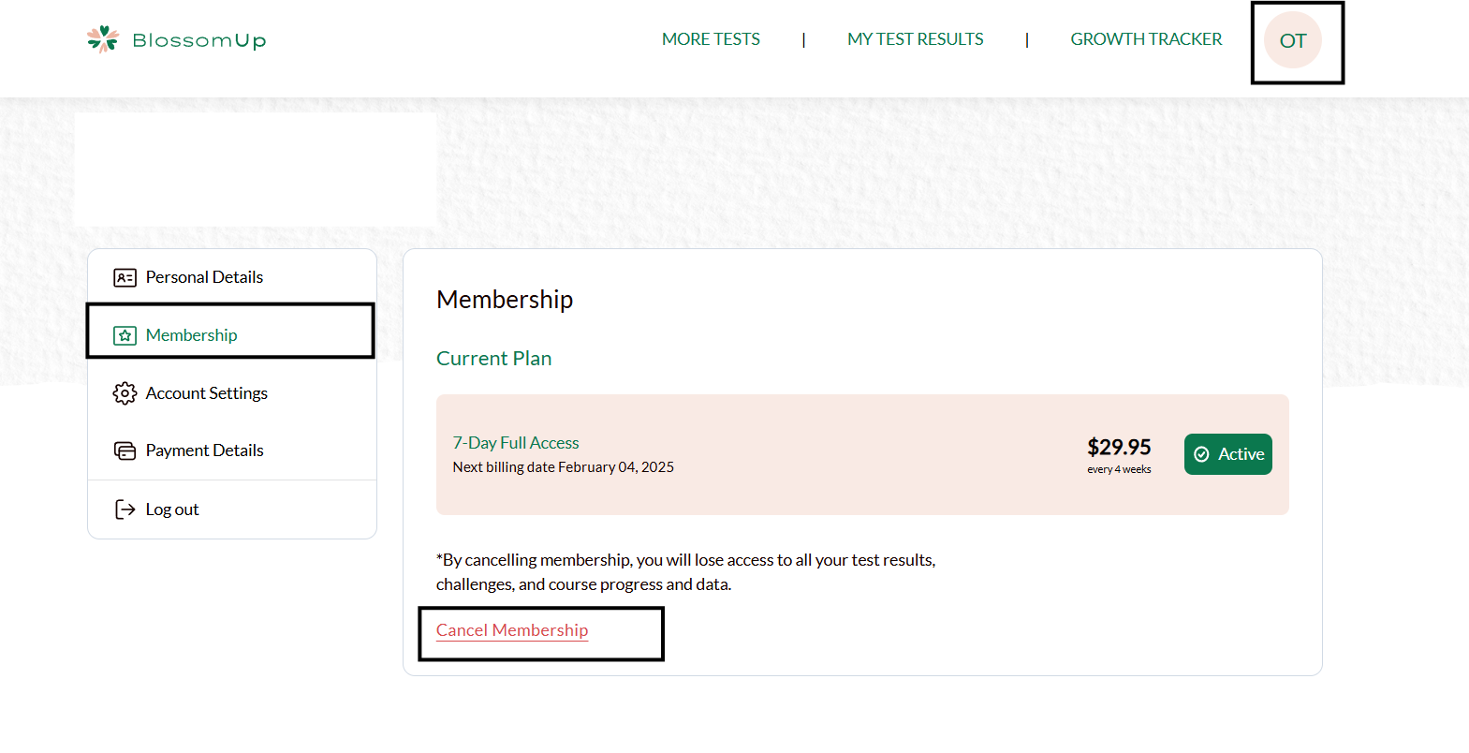Viewport: 1469px width, 753px height.
Task: Navigate to GROWTH TRACKER
Action: [1146, 39]
